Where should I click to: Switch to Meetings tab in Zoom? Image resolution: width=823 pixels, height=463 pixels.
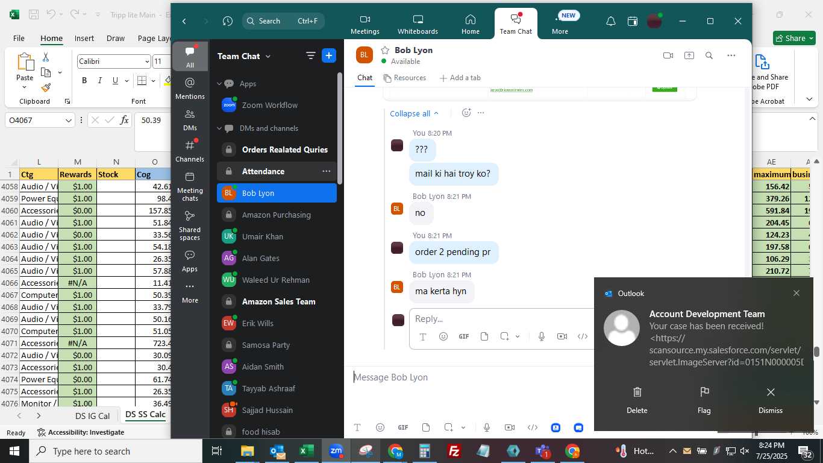tap(365, 24)
